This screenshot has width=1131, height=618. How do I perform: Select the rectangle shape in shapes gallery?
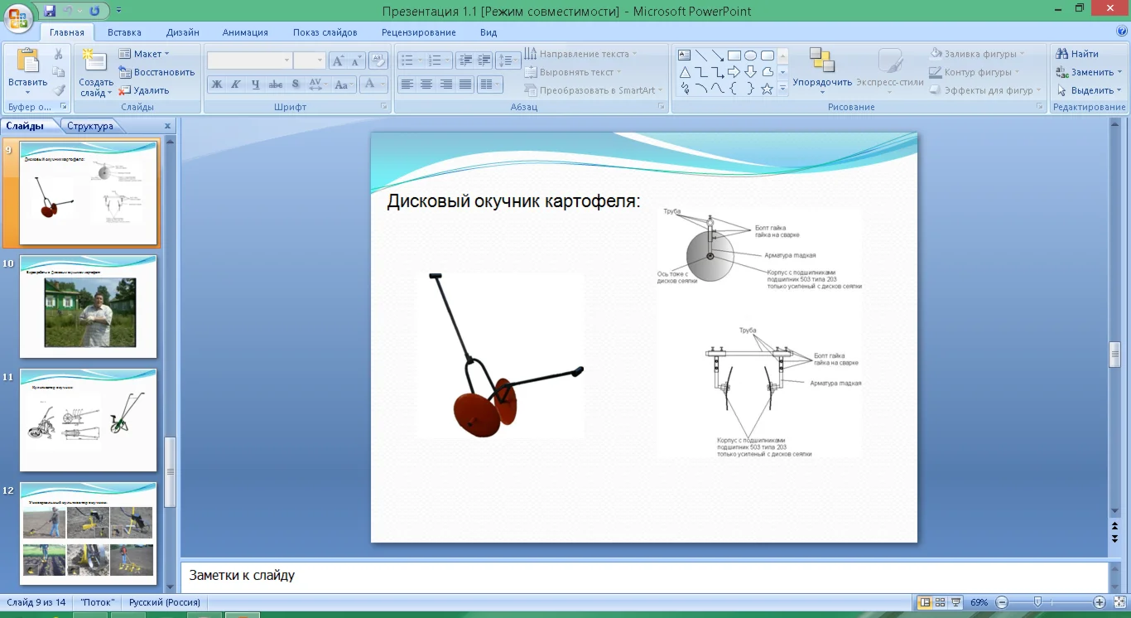pos(734,56)
